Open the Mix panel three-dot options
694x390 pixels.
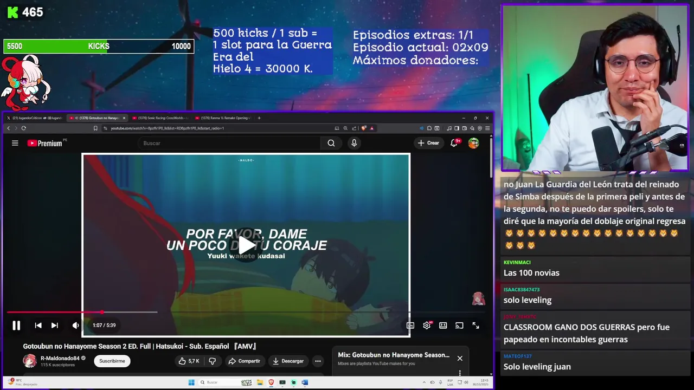point(460,373)
